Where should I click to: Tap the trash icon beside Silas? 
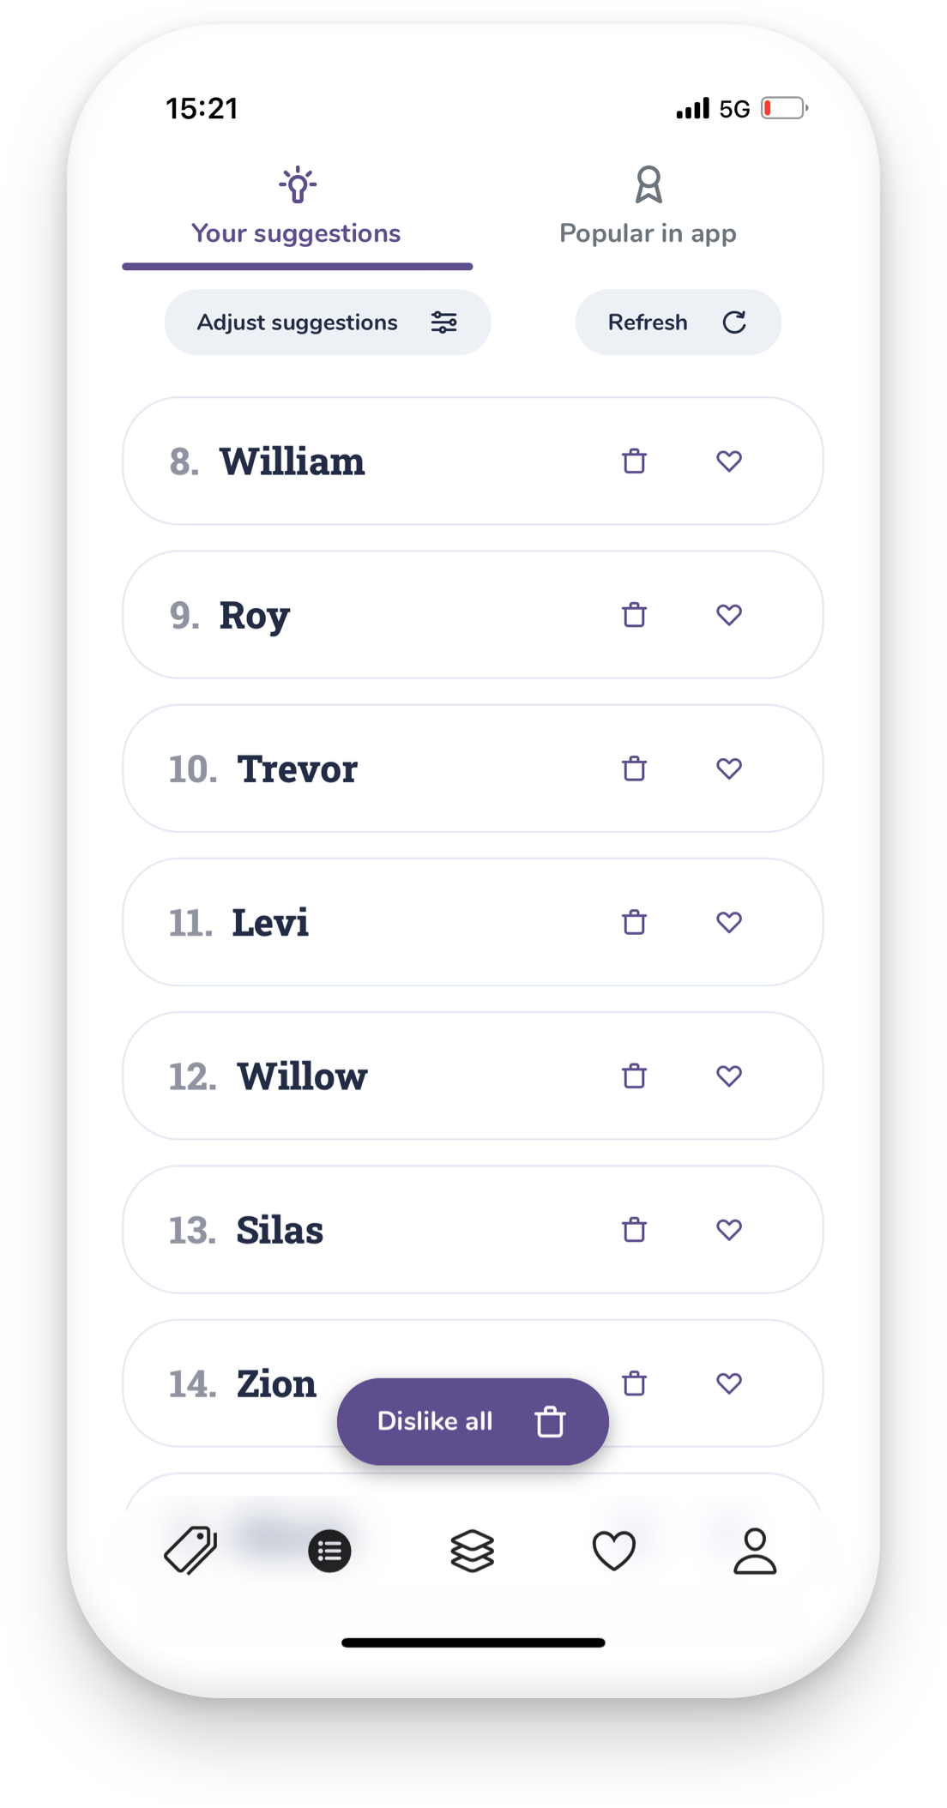pos(634,1230)
